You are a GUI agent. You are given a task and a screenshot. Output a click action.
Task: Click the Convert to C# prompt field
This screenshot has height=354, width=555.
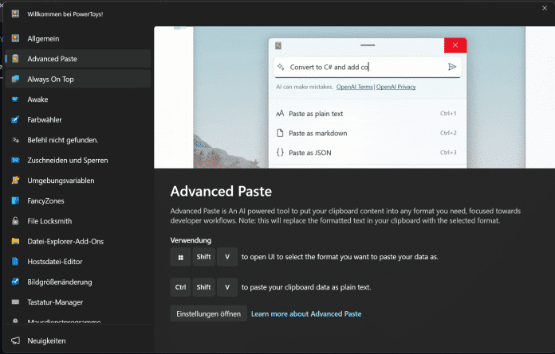[368, 67]
